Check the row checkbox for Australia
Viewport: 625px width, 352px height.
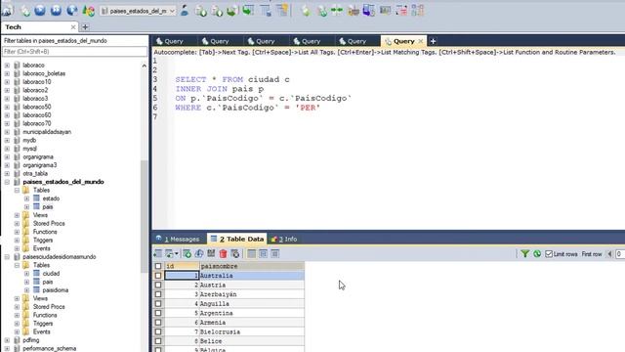[x=158, y=276]
